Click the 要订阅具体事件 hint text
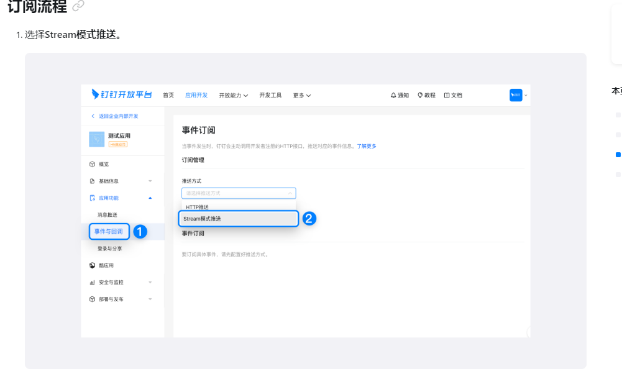Image resolution: width=622 pixels, height=384 pixels. point(226,254)
